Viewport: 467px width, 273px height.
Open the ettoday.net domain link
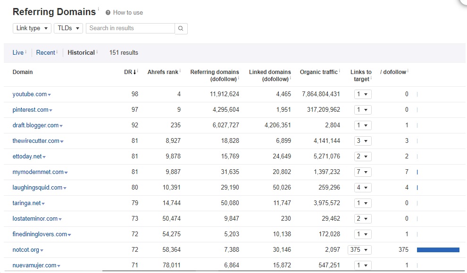27,156
